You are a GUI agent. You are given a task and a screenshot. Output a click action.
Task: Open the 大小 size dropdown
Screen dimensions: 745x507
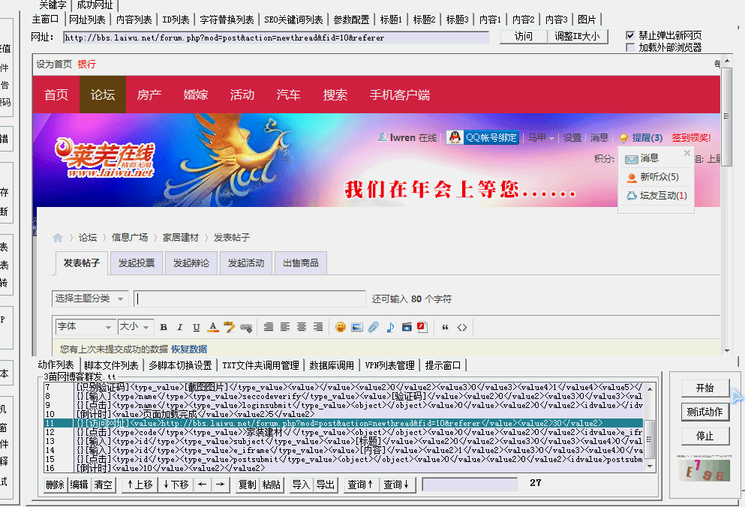[x=135, y=326]
